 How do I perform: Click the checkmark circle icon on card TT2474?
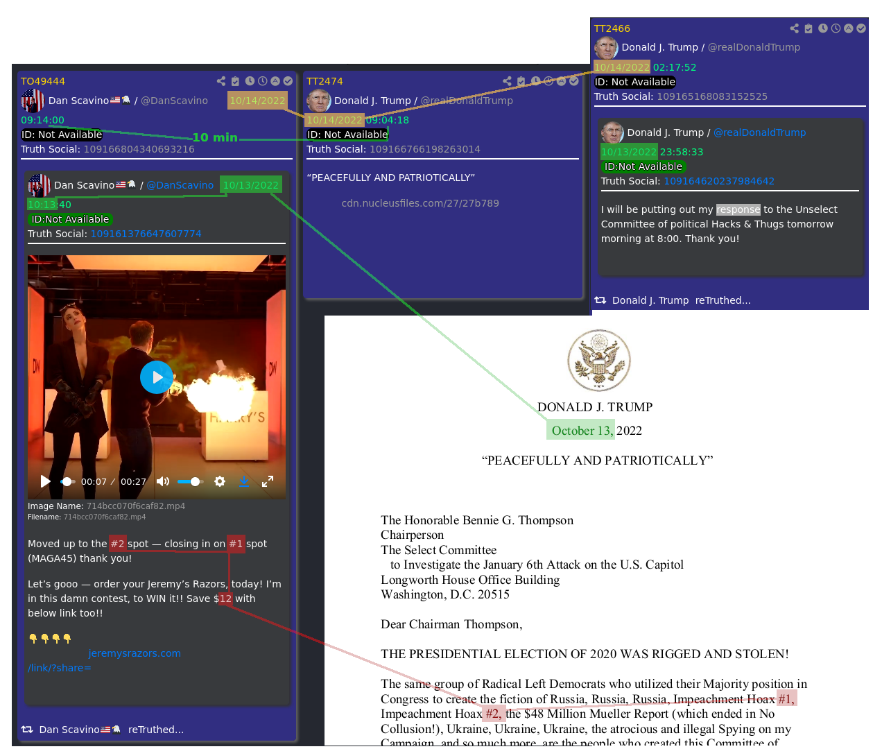click(574, 81)
